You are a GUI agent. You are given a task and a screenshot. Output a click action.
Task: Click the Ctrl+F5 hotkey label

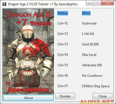[63, 65]
